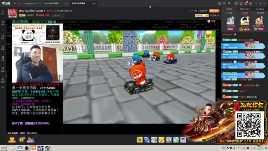This screenshot has width=268, height=151.
Task: Refresh the page with the reload icon
Action: (x=19, y=3)
